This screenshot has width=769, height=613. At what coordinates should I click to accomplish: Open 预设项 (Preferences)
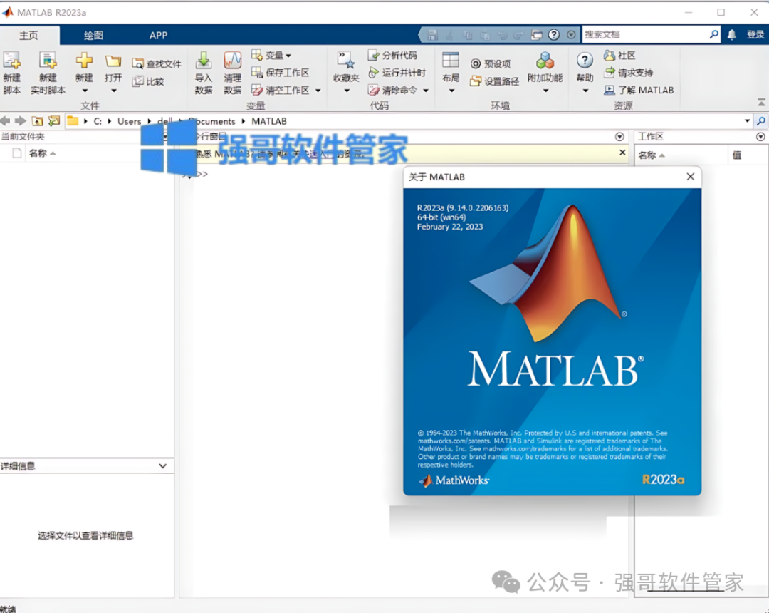coord(491,64)
